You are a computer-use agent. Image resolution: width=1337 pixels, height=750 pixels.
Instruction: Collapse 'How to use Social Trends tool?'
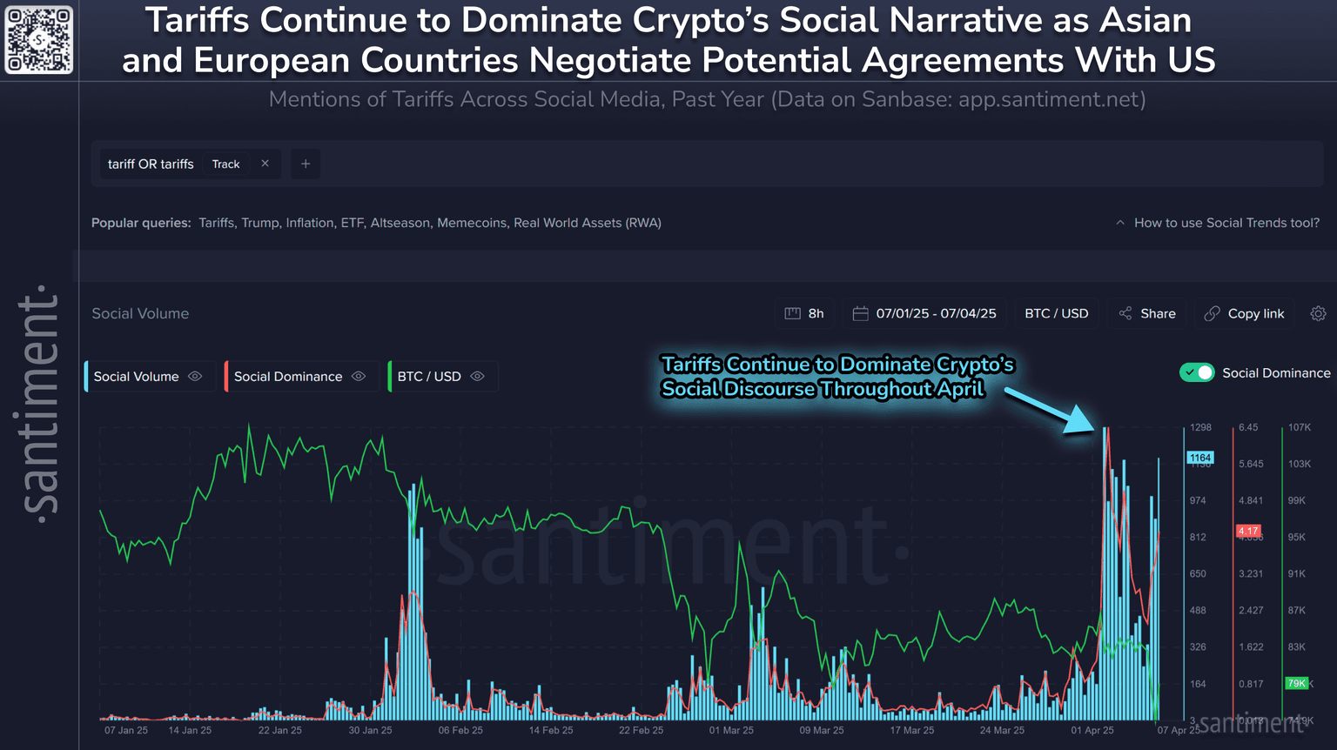pos(1218,223)
